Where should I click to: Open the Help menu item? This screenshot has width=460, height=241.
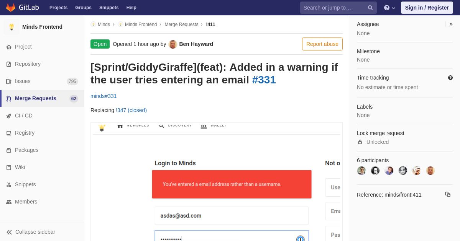pyautogui.click(x=131, y=8)
